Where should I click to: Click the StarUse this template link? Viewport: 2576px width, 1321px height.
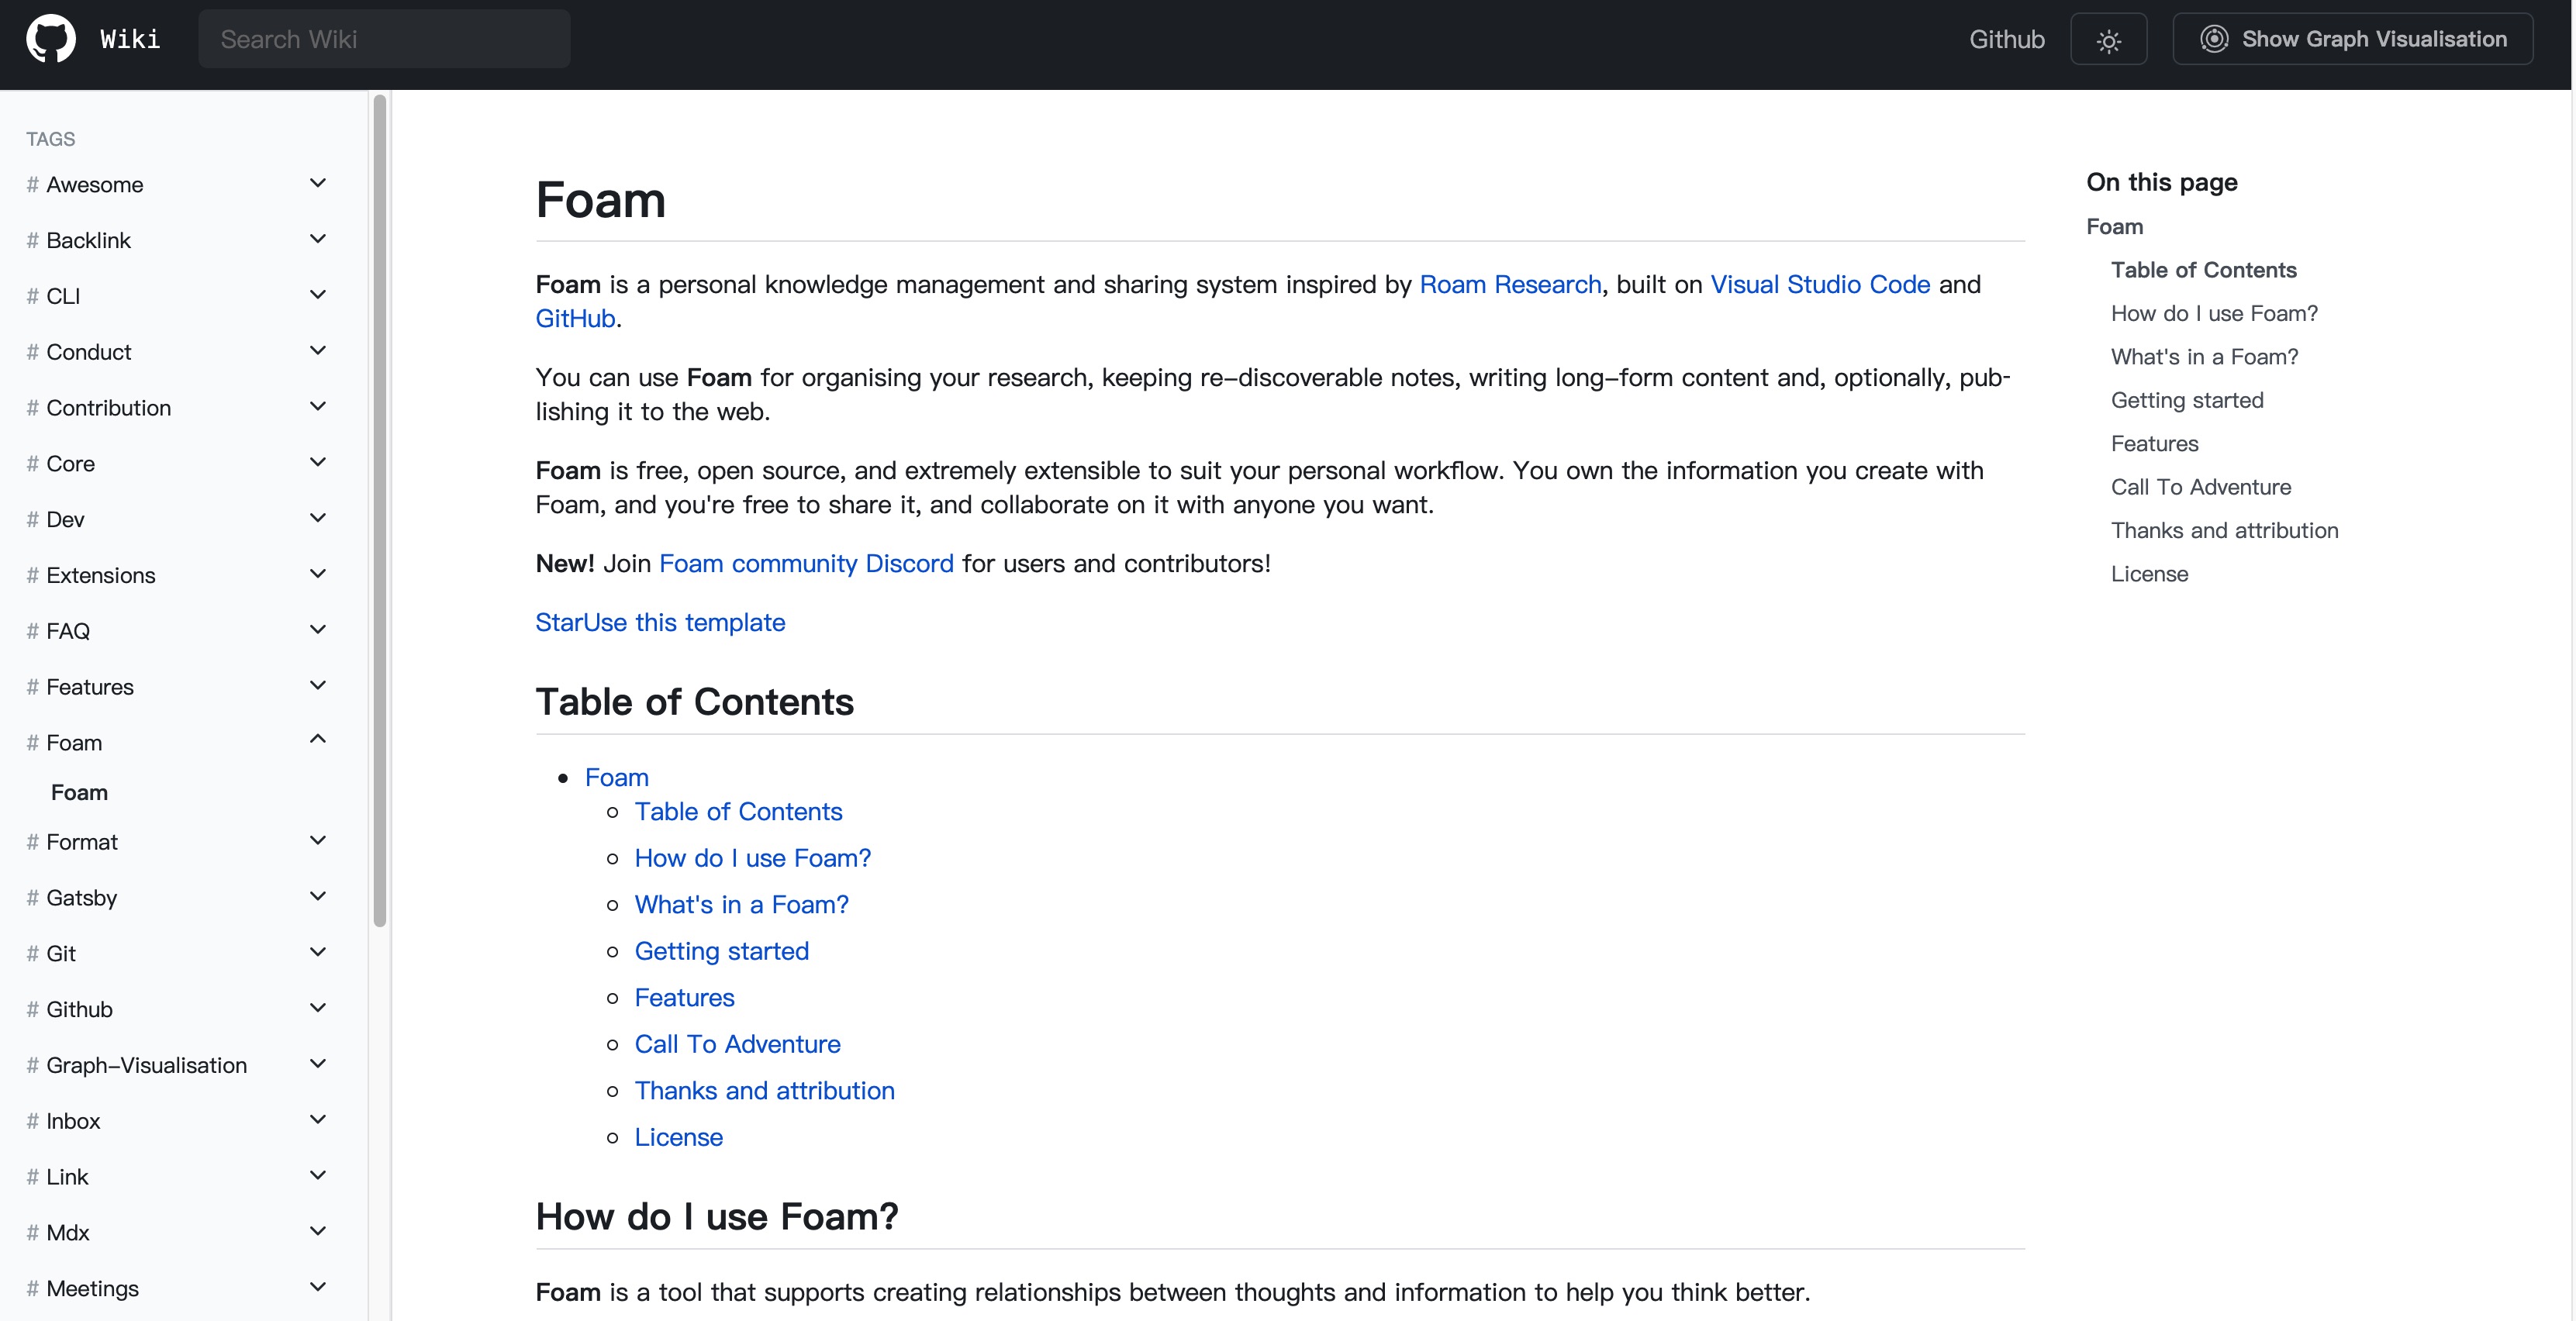point(660,622)
